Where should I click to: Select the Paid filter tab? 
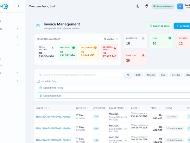163,75
